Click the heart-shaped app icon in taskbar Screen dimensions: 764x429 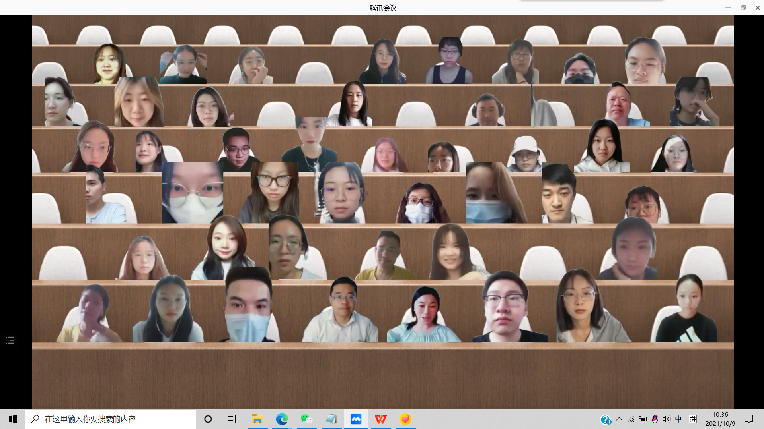405,419
